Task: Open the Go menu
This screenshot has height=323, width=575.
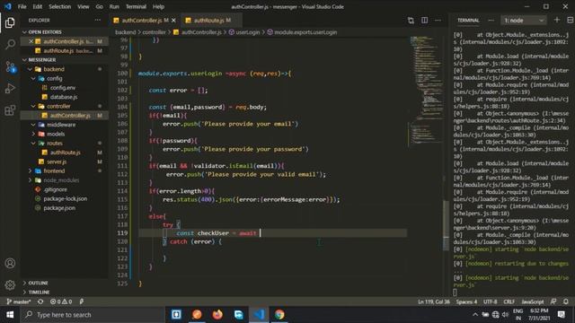Action: coord(100,6)
